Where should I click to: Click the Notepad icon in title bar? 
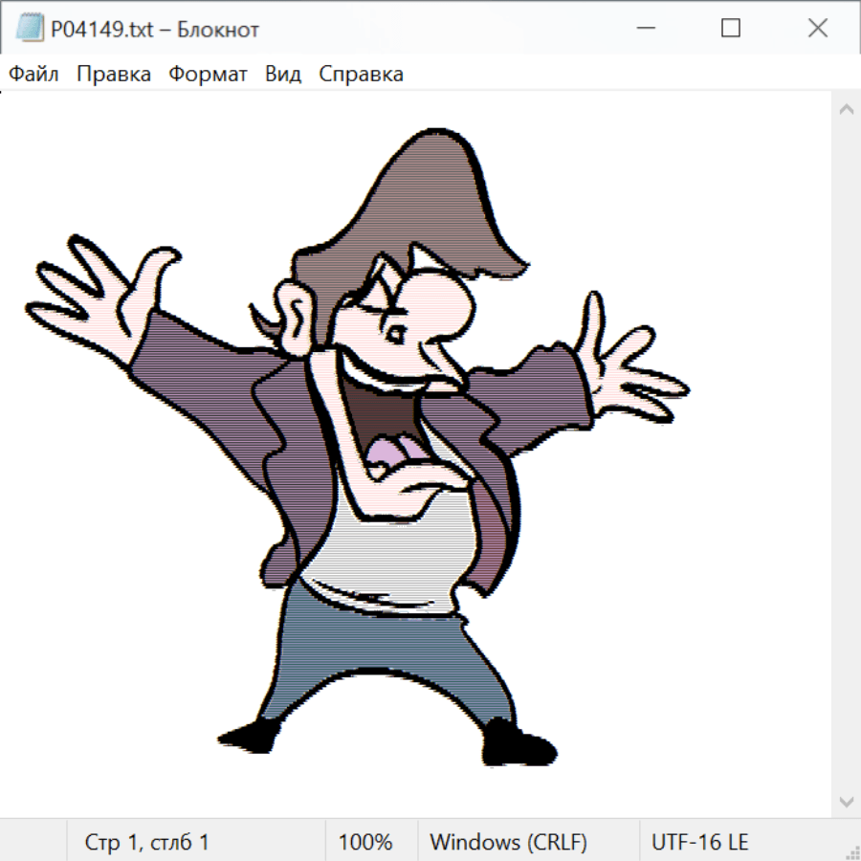pos(29,29)
